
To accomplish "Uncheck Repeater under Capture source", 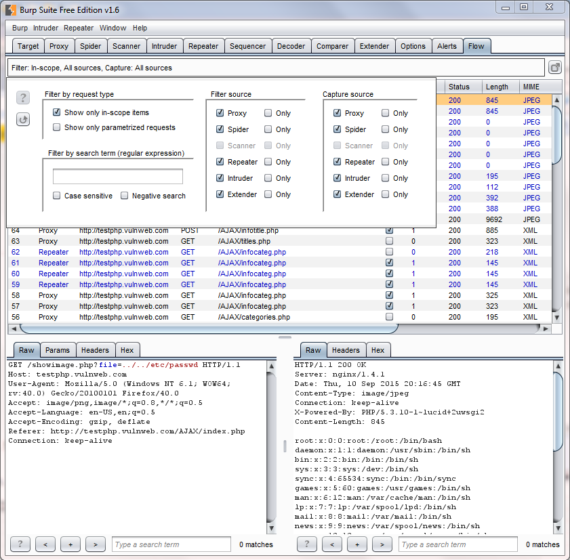I will tap(338, 161).
